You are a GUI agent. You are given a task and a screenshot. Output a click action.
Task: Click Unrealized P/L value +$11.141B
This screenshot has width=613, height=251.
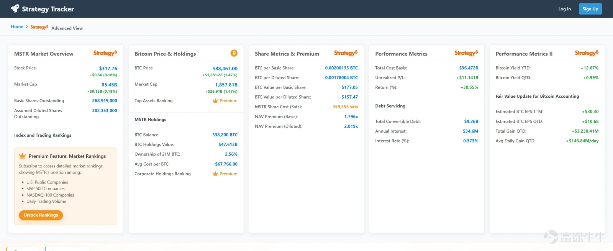(467, 77)
